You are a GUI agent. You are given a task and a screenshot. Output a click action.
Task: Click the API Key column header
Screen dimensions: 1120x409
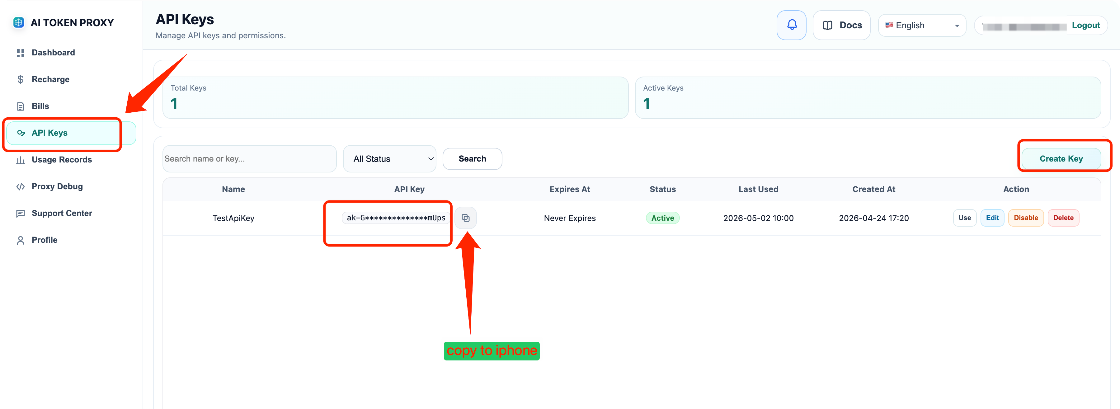coord(409,190)
